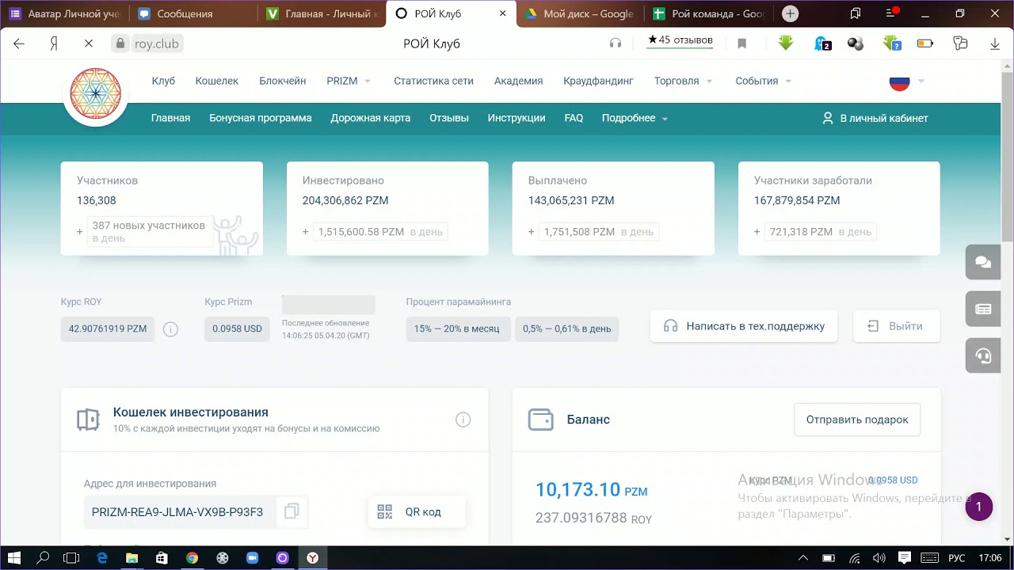
Task: Switch to Рой команда spreadsheet tab
Action: [709, 13]
